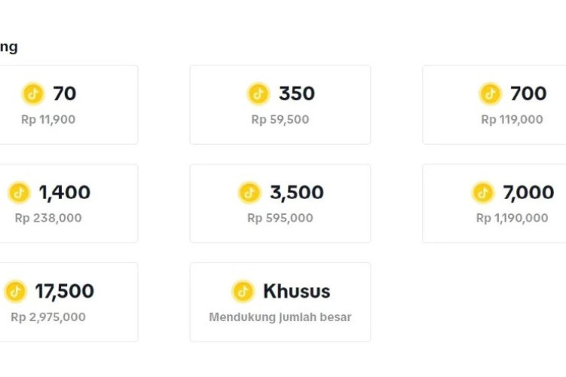Click the coin icon beside 17,500
Viewport: 566px width, 377px height.
[15, 291]
